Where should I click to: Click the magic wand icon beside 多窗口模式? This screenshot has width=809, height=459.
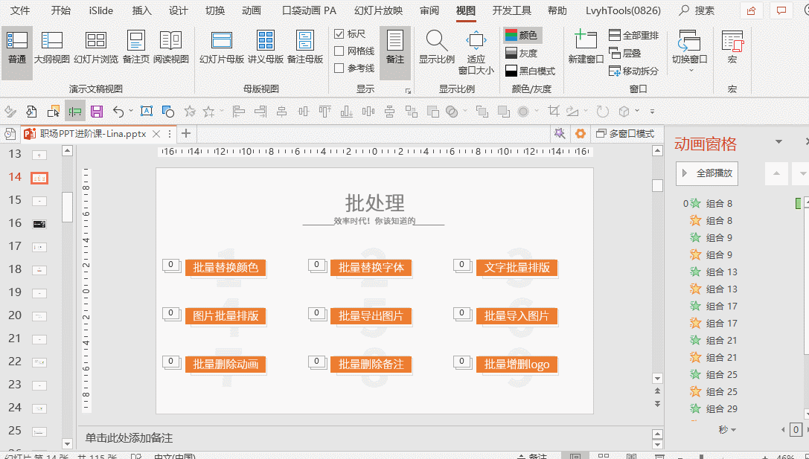559,134
